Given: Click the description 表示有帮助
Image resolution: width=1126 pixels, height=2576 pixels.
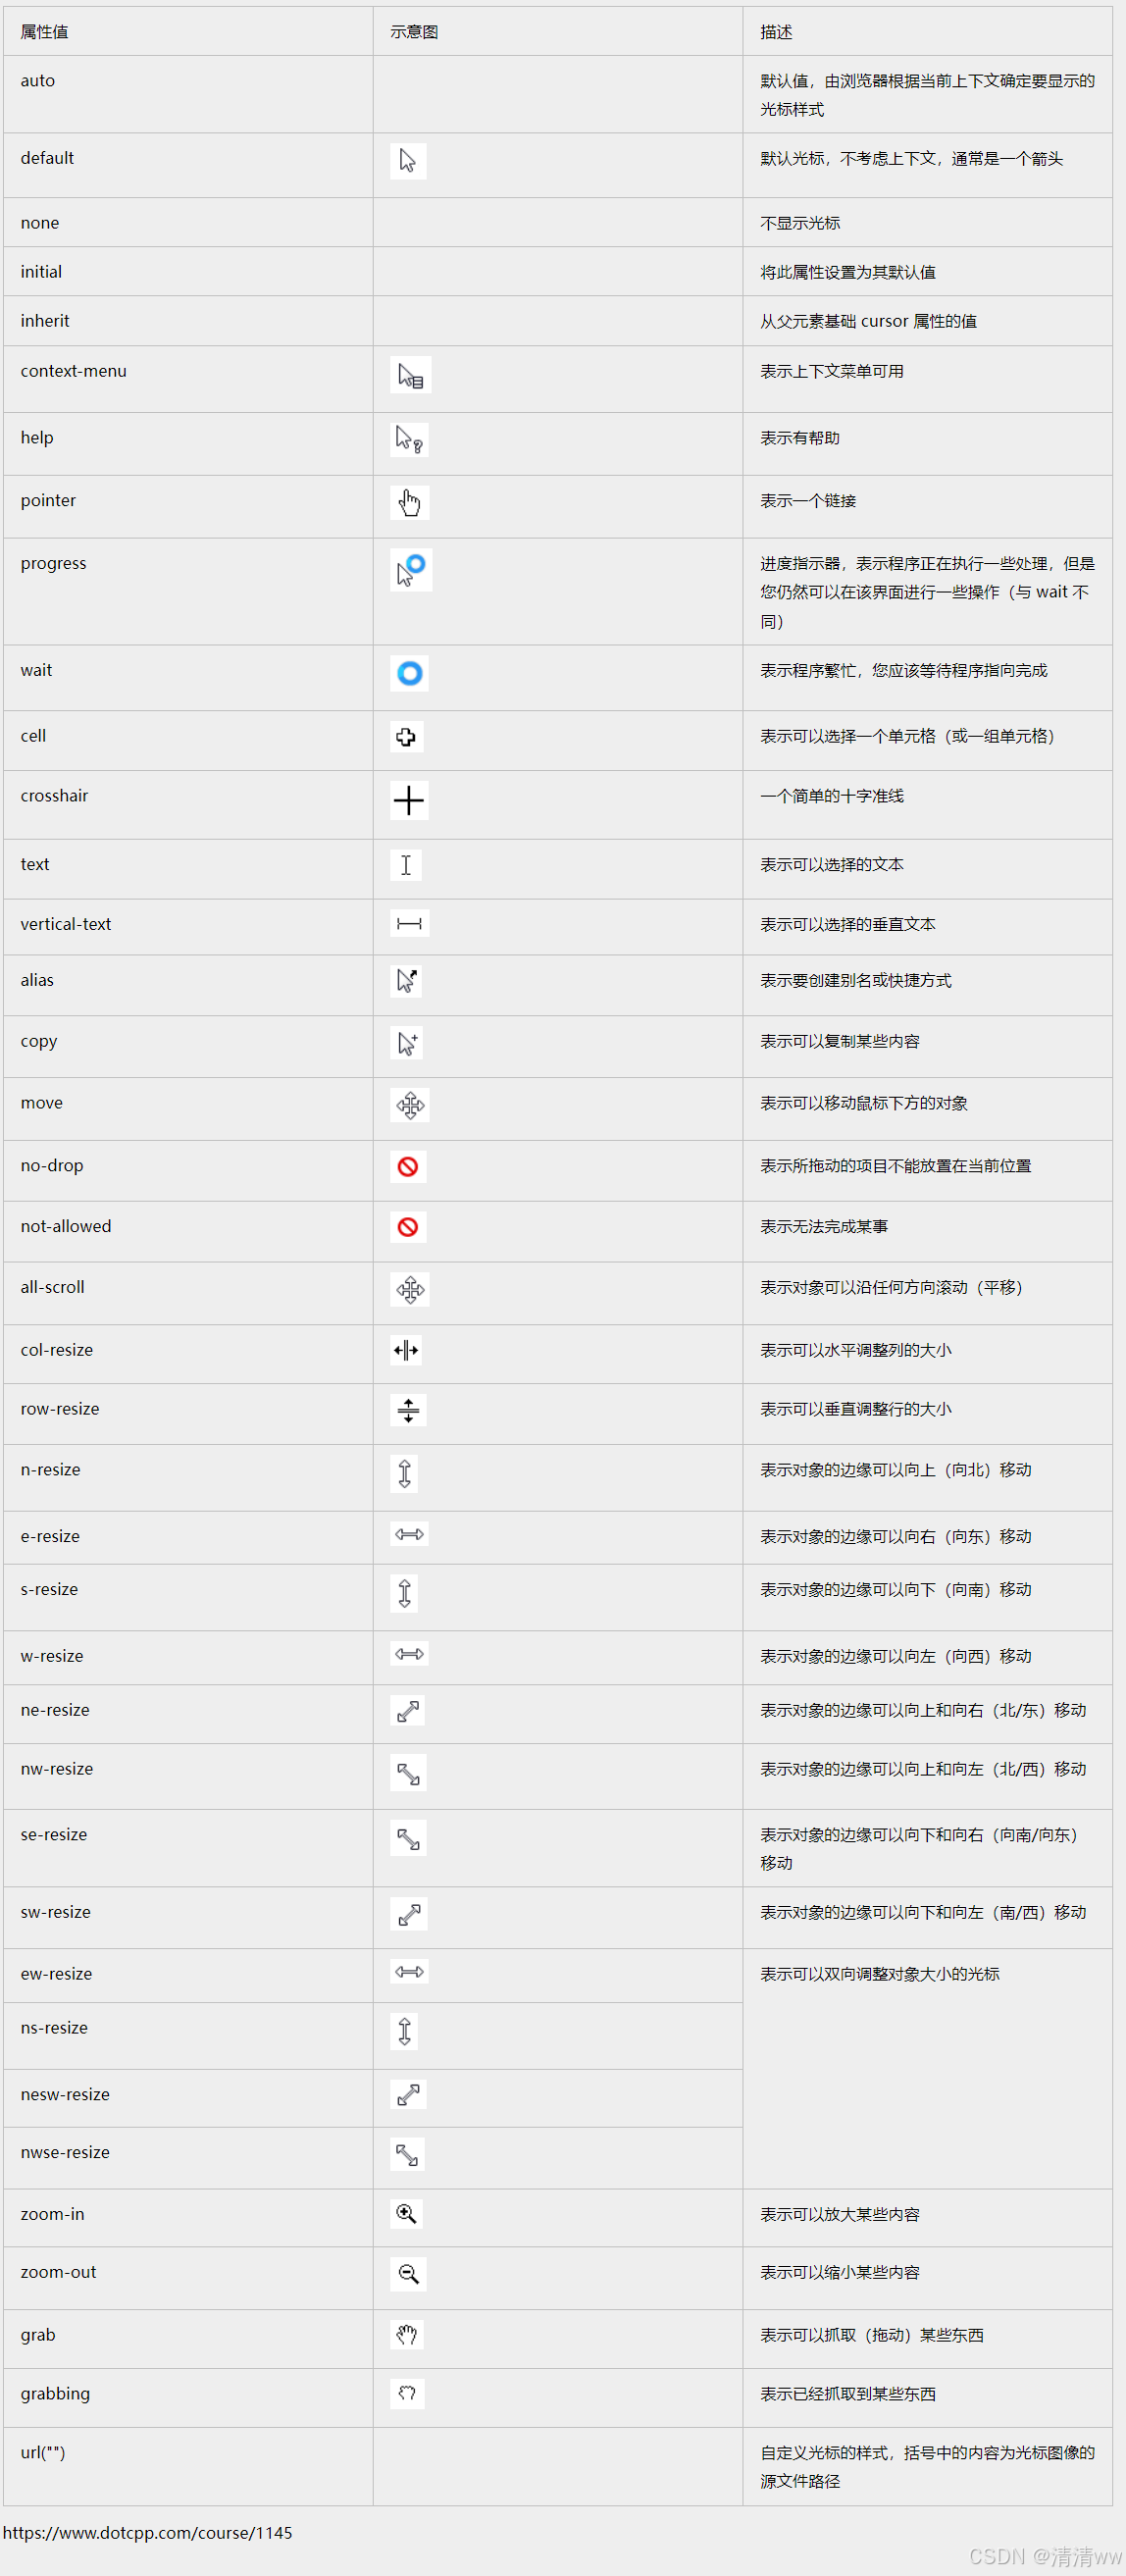Looking at the screenshot, I should click(800, 438).
